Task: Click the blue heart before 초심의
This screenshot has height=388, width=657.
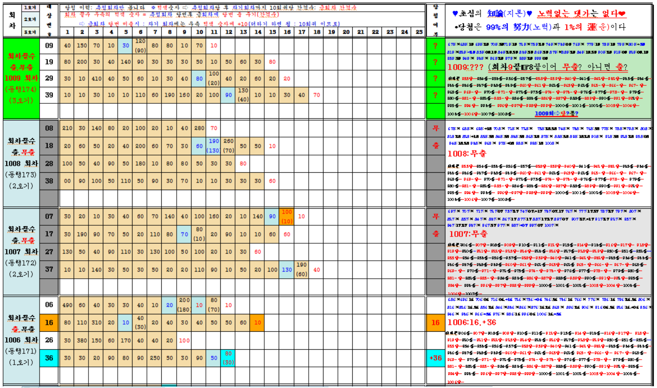Action: (455, 14)
